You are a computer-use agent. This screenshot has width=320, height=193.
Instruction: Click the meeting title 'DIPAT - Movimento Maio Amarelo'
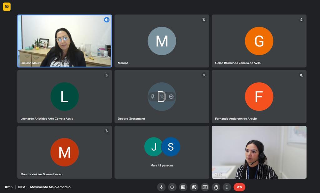tap(44, 187)
